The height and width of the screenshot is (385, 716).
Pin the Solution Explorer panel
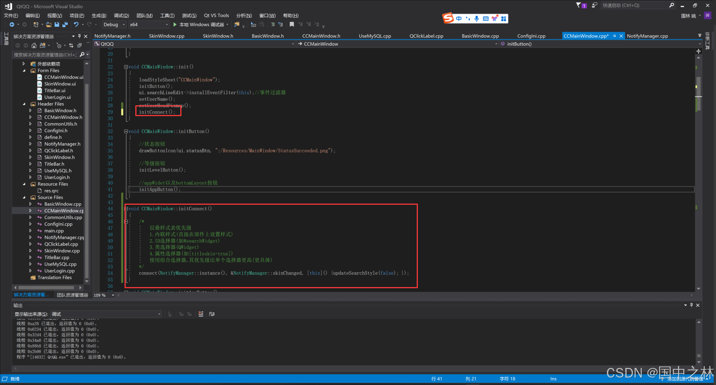[79, 36]
